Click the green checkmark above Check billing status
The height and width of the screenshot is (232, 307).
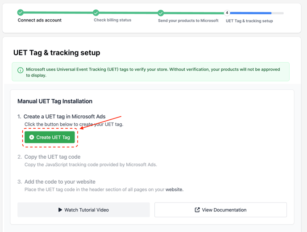pyautogui.click(x=96, y=13)
